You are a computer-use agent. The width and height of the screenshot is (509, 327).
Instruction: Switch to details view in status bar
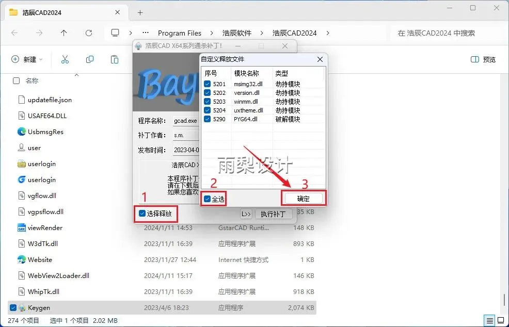(489, 320)
